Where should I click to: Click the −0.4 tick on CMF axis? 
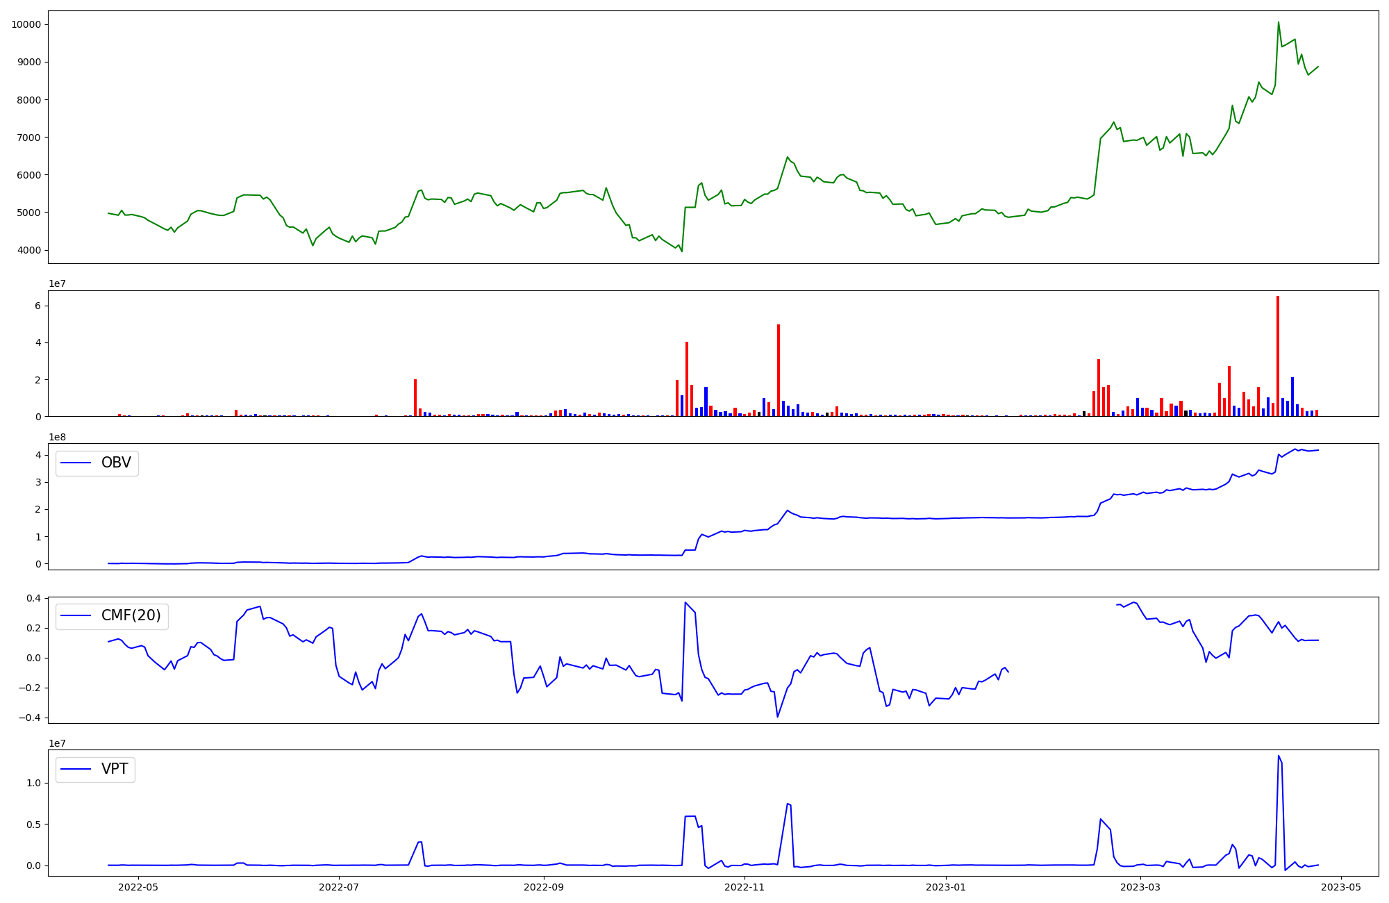point(31,718)
